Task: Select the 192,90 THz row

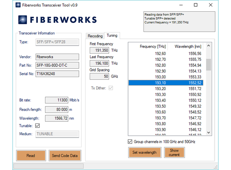Action: point(166,71)
